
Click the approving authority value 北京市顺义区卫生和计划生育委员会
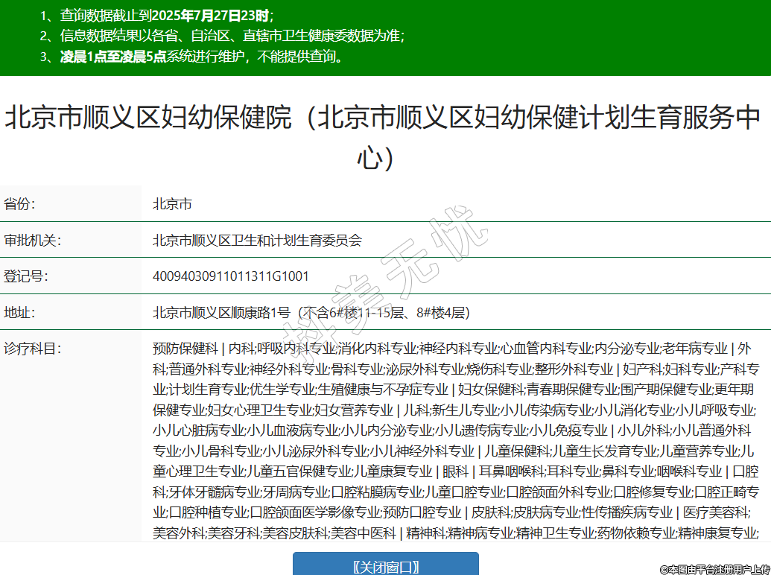[x=256, y=240]
